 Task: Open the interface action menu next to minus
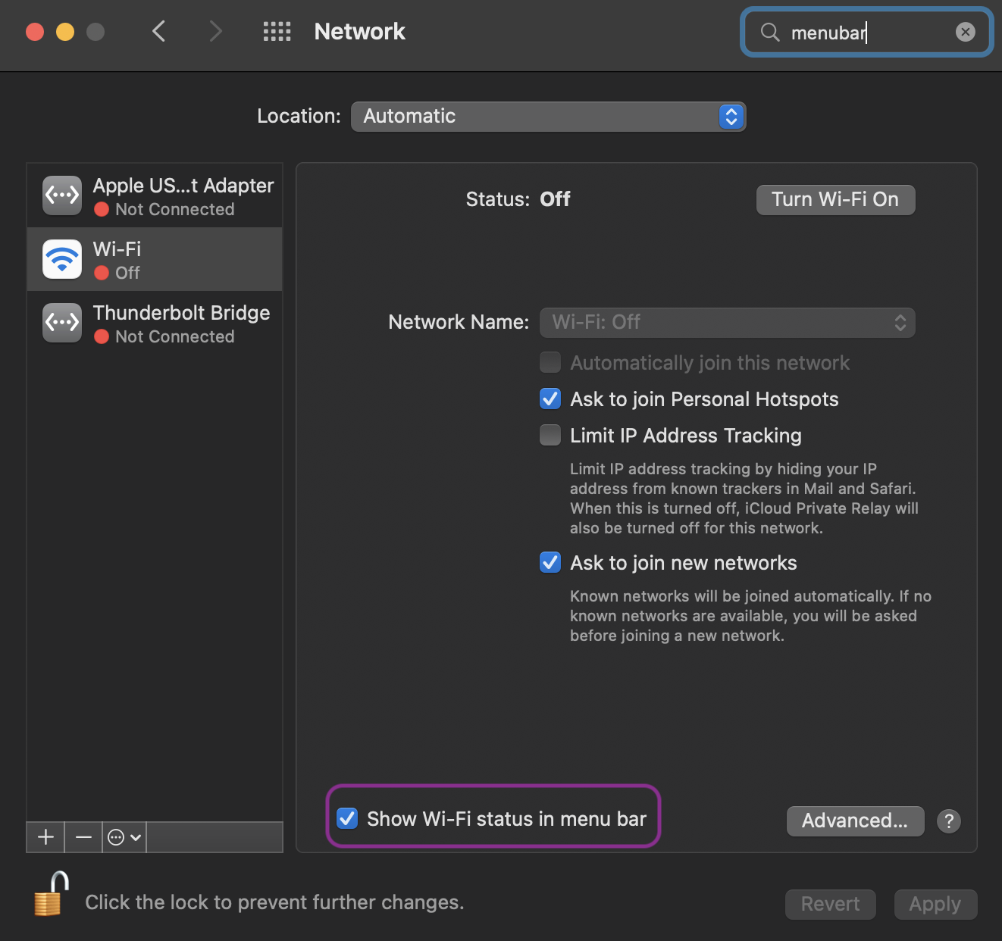coord(123,837)
